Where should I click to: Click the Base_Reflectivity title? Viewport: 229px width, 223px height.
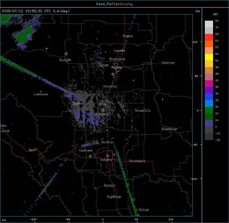click(x=114, y=4)
